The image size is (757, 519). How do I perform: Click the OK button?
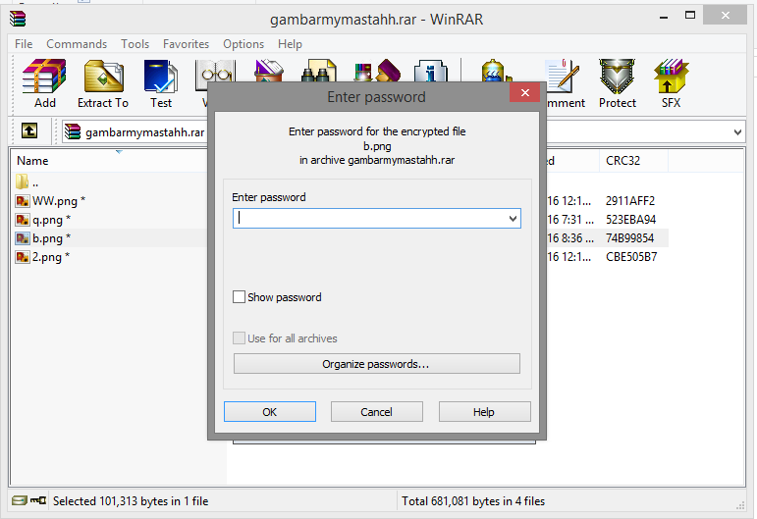coord(270,411)
